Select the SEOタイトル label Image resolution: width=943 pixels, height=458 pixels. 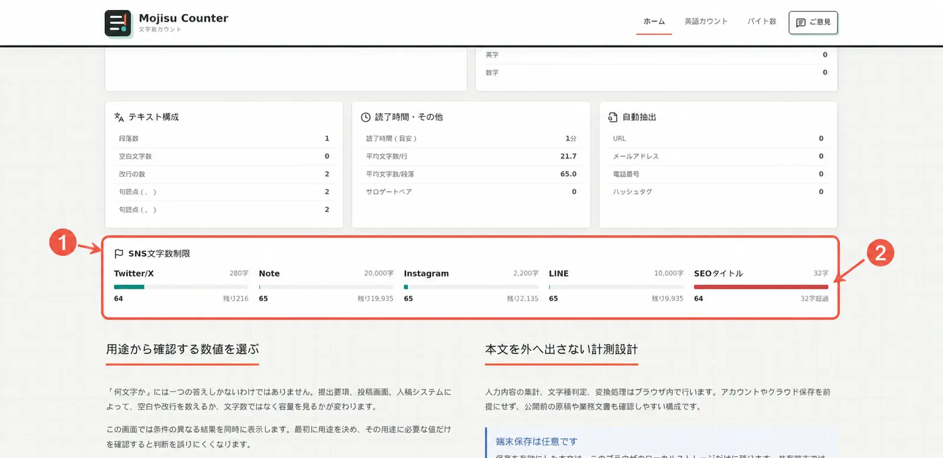[718, 274]
